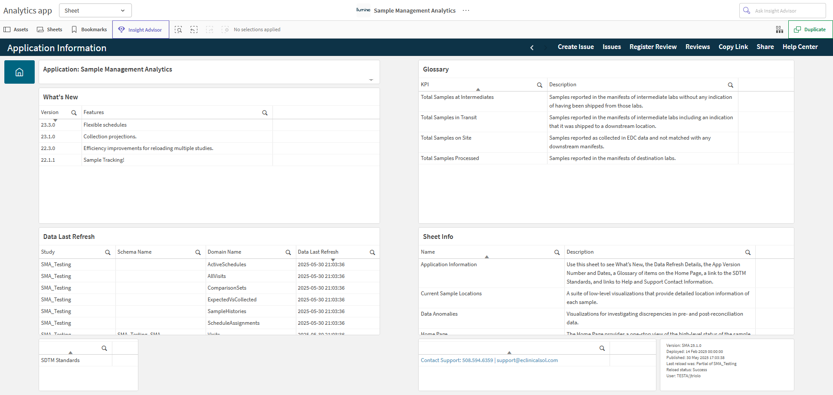Sort by Data Last Refresh column header
Viewport: 833px width, 395px height.
tap(318, 252)
